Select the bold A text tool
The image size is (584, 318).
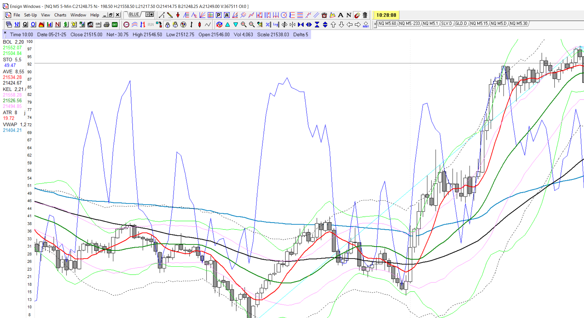[341, 15]
